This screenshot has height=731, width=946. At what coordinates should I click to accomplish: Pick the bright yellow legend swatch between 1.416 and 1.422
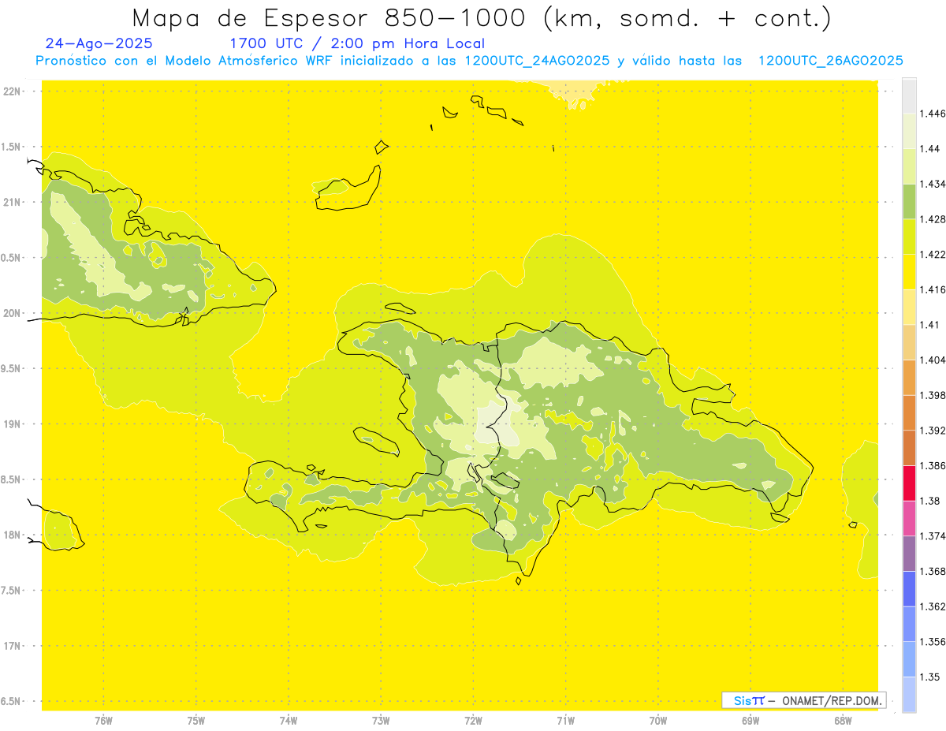[909, 272]
